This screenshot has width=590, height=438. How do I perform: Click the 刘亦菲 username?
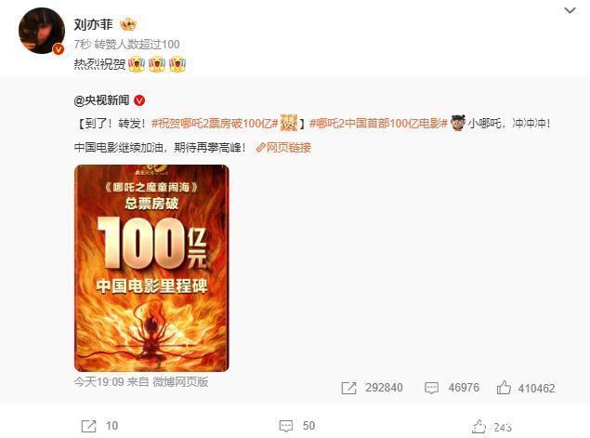click(x=93, y=24)
